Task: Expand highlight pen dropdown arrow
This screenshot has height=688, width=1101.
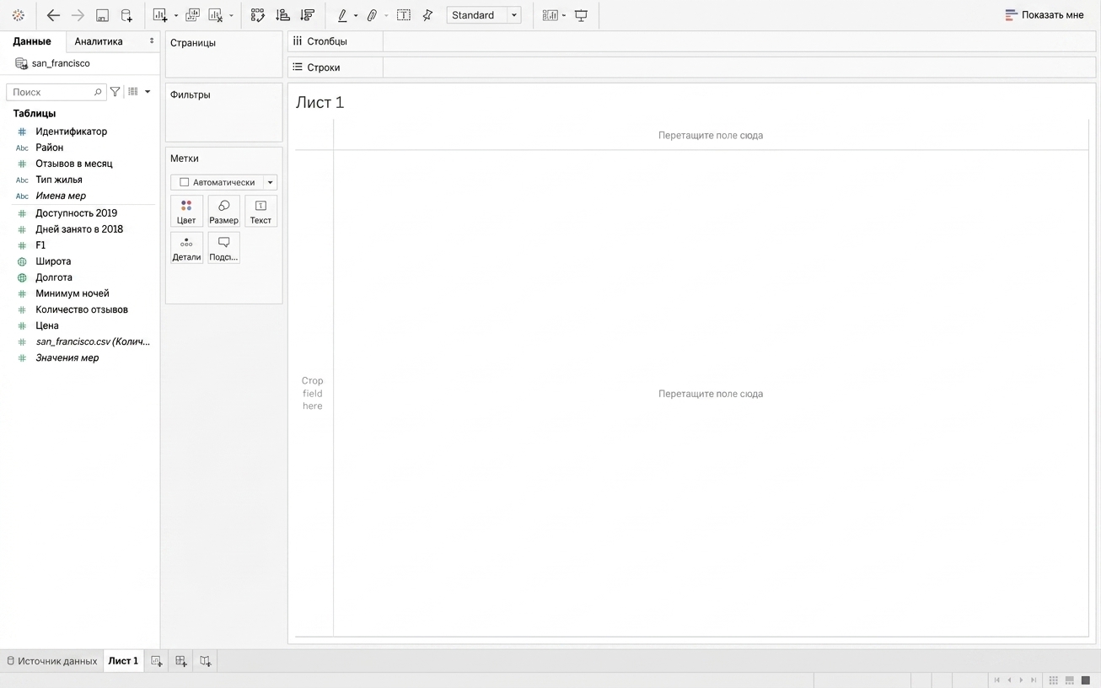Action: click(356, 16)
